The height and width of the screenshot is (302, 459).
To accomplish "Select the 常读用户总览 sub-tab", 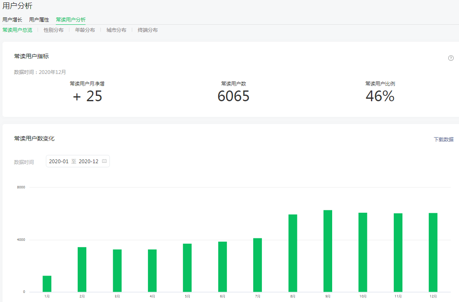I will pyautogui.click(x=17, y=30).
